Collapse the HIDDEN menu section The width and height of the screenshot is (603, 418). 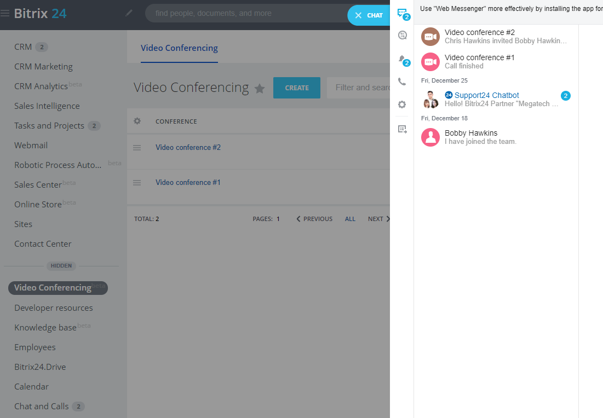pyautogui.click(x=61, y=266)
